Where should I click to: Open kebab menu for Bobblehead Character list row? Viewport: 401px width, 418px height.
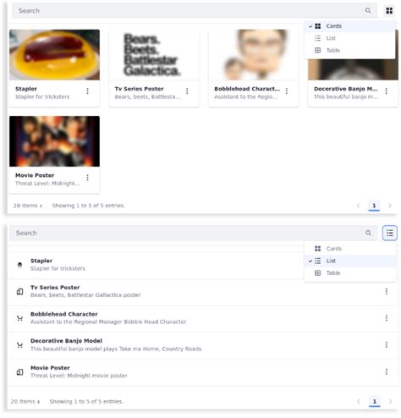[x=387, y=318]
